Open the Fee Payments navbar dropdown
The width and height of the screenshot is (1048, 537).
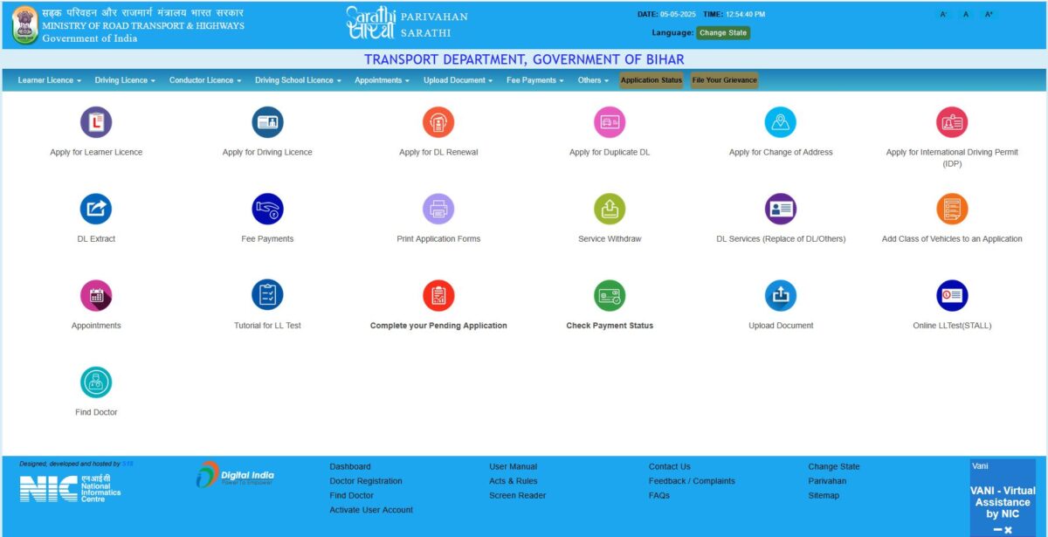pos(535,80)
